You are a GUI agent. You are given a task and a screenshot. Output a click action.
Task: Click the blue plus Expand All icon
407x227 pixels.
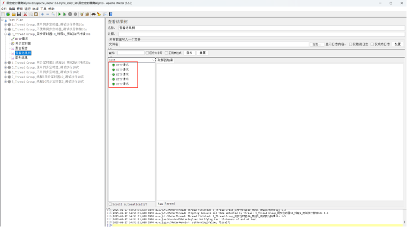click(x=42, y=14)
